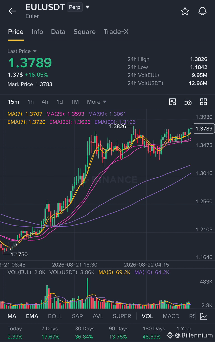
Task: Tap the volume MA(5): 69.2K label
Action: point(114,272)
